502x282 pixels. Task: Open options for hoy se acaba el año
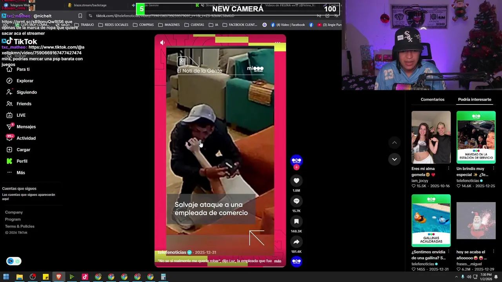(x=494, y=252)
